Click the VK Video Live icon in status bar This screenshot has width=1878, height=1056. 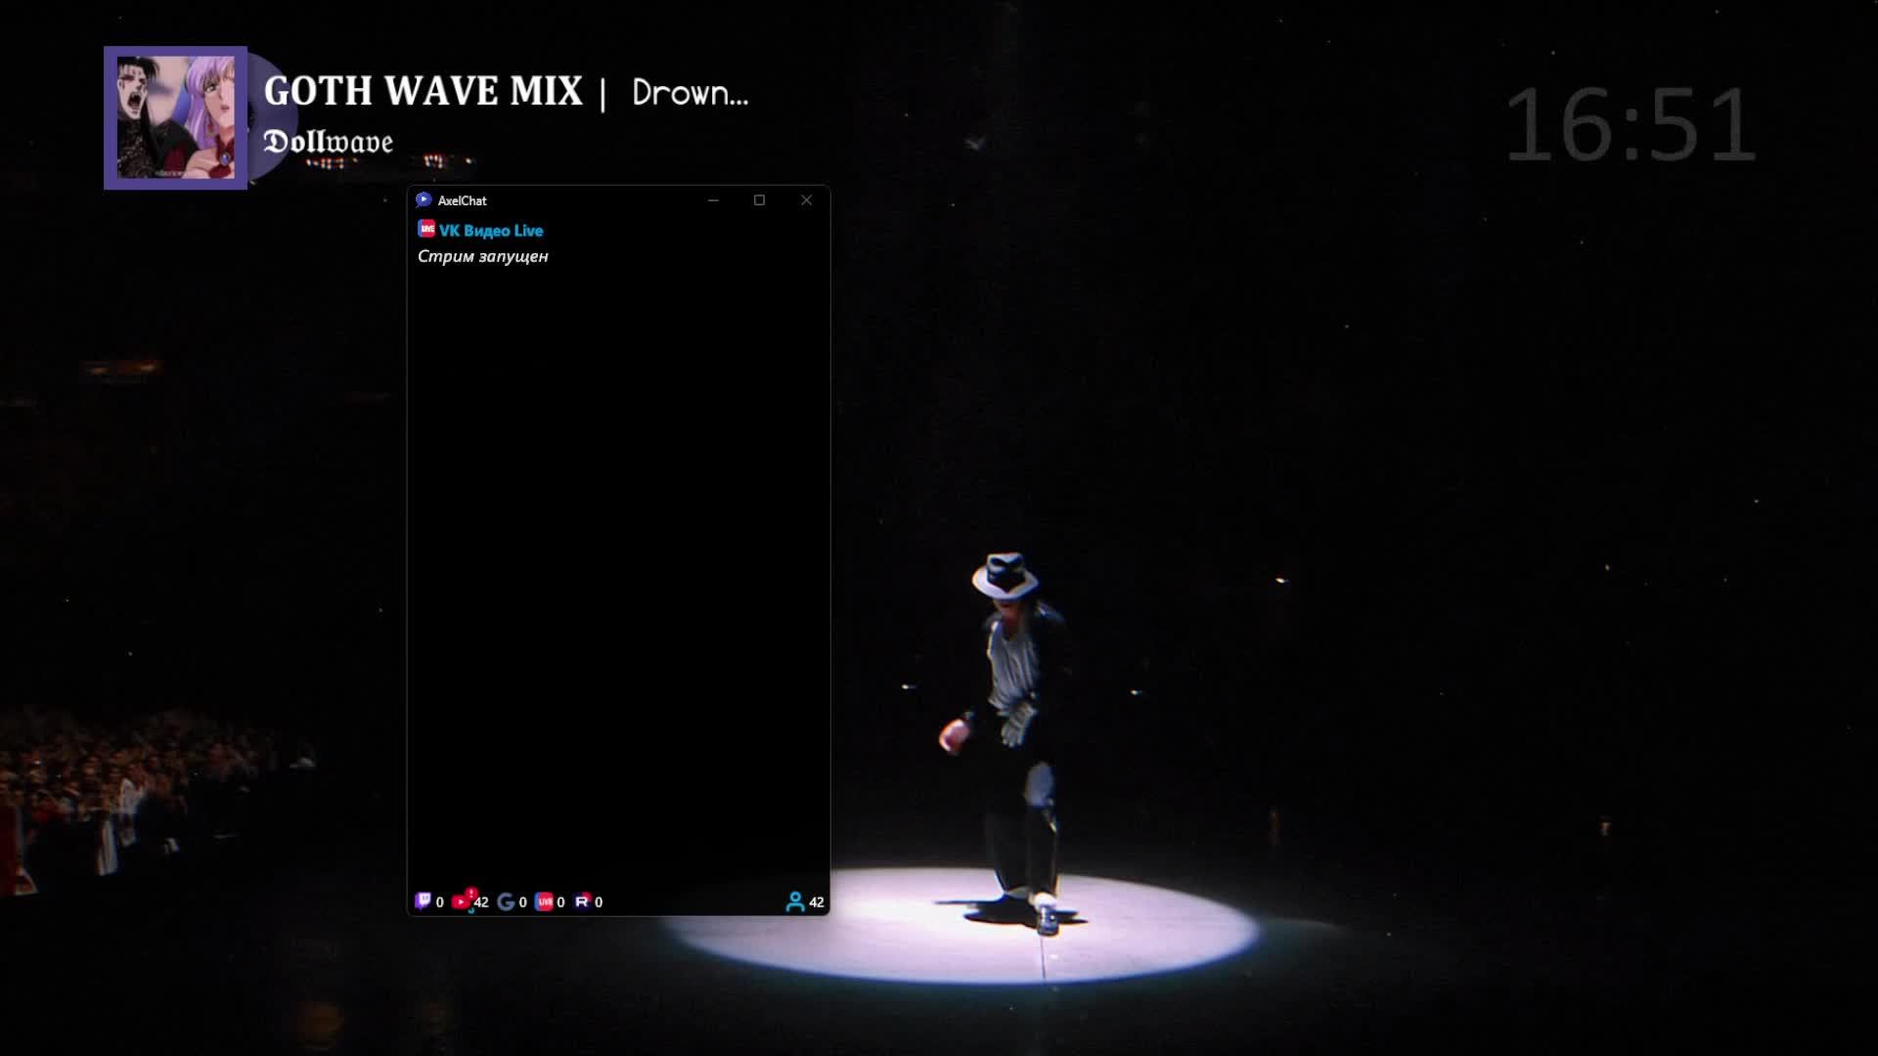point(544,902)
